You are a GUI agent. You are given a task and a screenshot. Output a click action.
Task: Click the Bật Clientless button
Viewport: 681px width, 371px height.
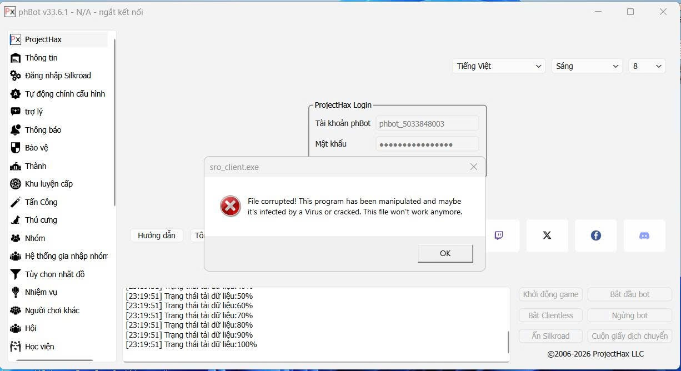[550, 315]
